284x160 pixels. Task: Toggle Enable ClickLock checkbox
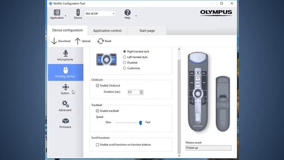[x=98, y=85]
